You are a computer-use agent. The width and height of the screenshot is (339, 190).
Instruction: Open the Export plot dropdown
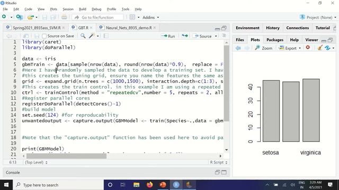coord(290,48)
